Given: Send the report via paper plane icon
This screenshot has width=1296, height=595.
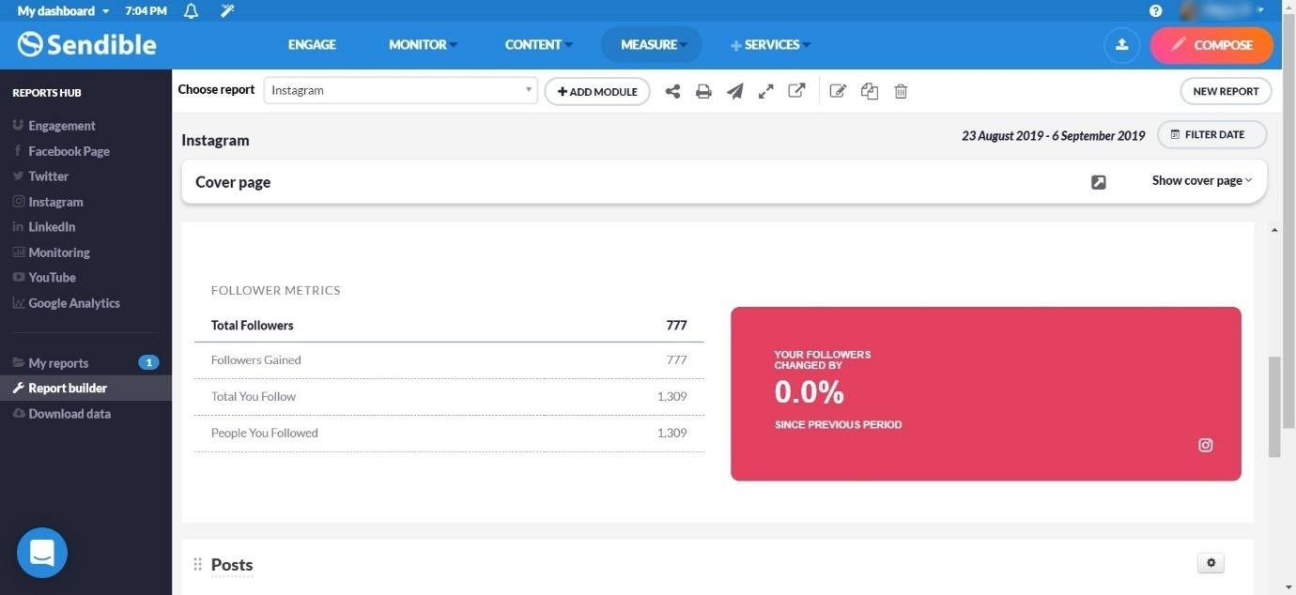Looking at the screenshot, I should tap(735, 91).
